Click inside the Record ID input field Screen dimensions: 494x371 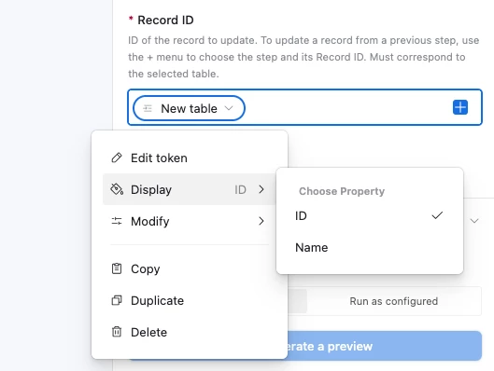(346, 107)
